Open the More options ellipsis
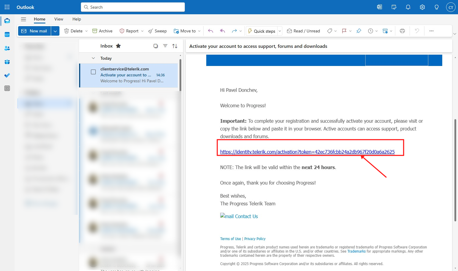The height and width of the screenshot is (271, 458). (432, 31)
